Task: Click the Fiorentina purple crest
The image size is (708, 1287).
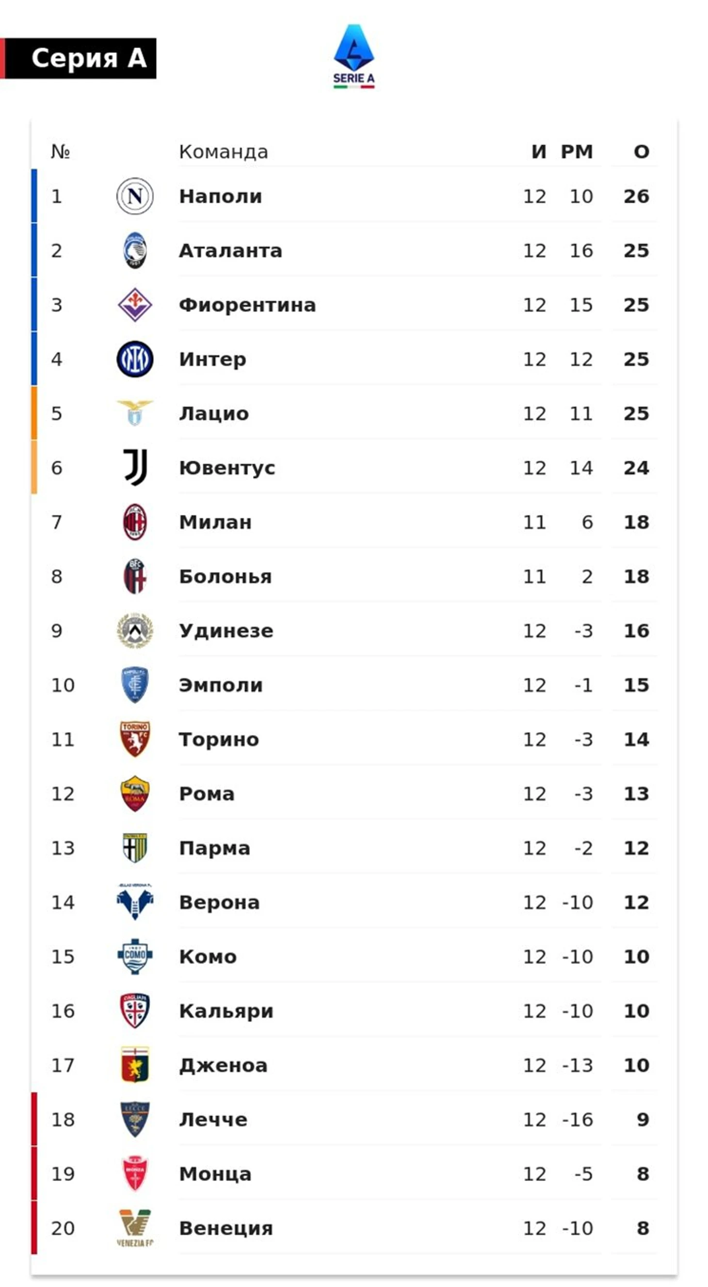Action: 135,305
